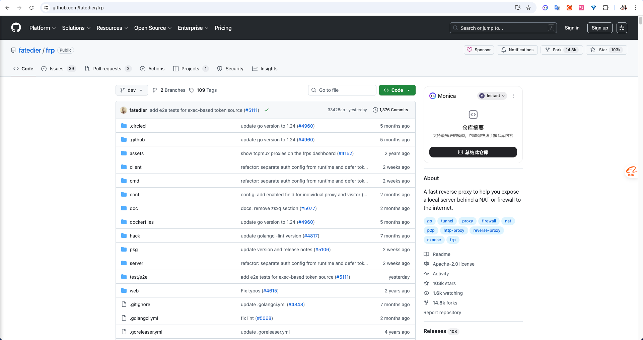The width and height of the screenshot is (643, 340).
Task: Bookmark page with star icon in address bar
Action: point(528,8)
